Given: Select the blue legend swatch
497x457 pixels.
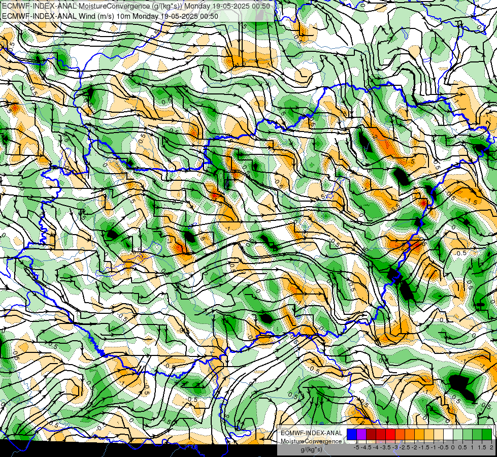Looking at the screenshot, I should coord(352,435).
